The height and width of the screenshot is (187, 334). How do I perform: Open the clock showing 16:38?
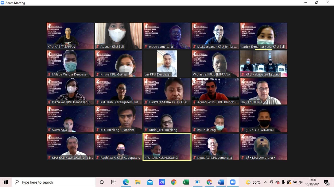pyautogui.click(x=312, y=182)
